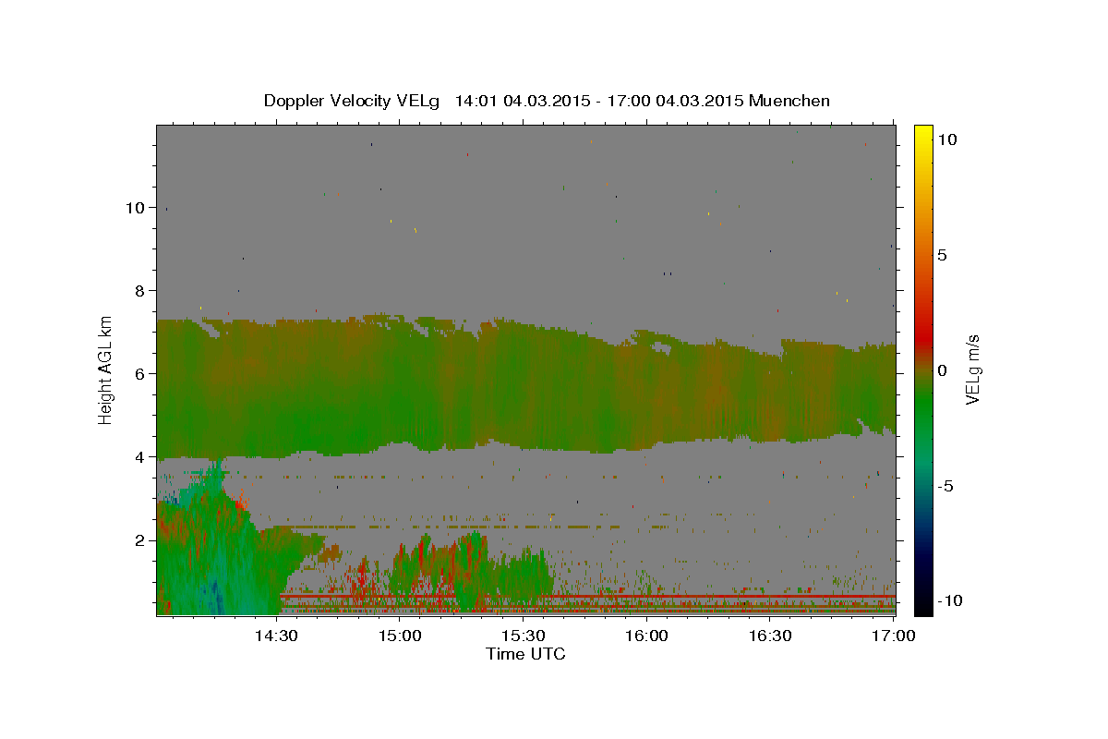Click the 'VELg m/s' colorbar label
Screen dimensions: 1108x739
973,370
